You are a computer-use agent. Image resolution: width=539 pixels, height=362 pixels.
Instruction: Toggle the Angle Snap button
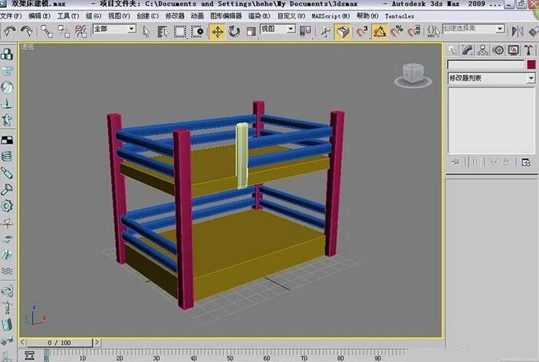(380, 31)
